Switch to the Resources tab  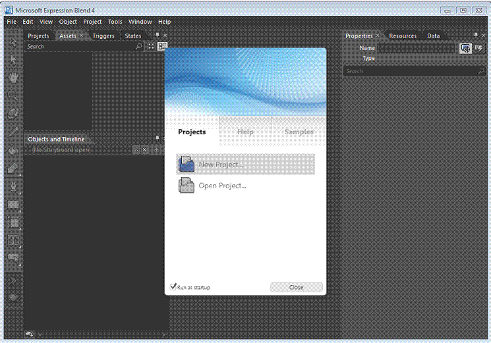click(403, 36)
